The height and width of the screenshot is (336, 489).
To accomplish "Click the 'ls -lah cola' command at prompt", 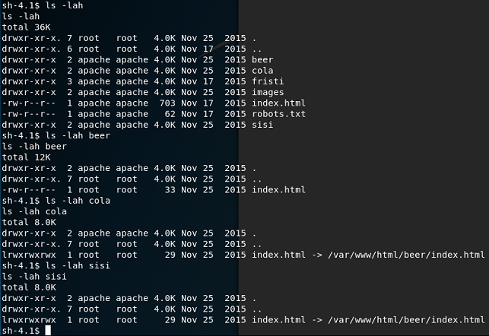I will pos(78,201).
